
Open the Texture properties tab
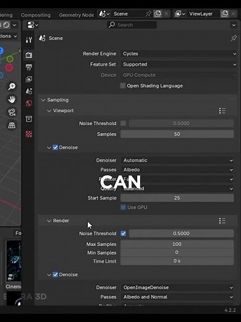[28, 134]
